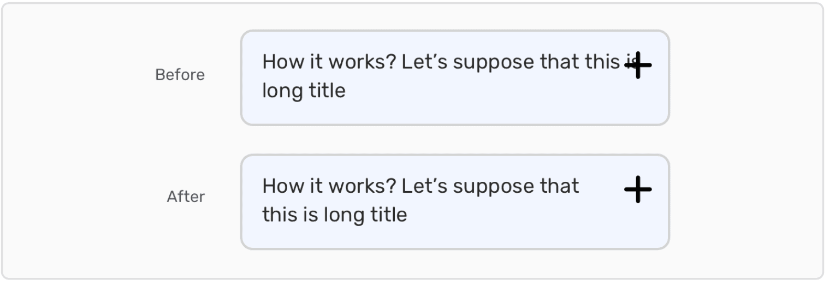829x285 pixels.
Task: Expand the After accordion item
Action: tap(454, 201)
